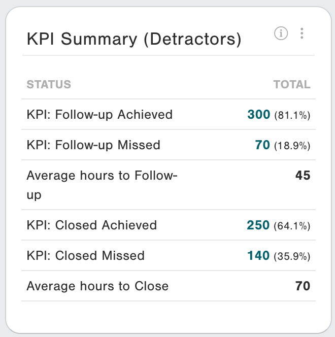This screenshot has width=335, height=337.
Task: Open the three-dot options menu
Action: click(x=302, y=33)
